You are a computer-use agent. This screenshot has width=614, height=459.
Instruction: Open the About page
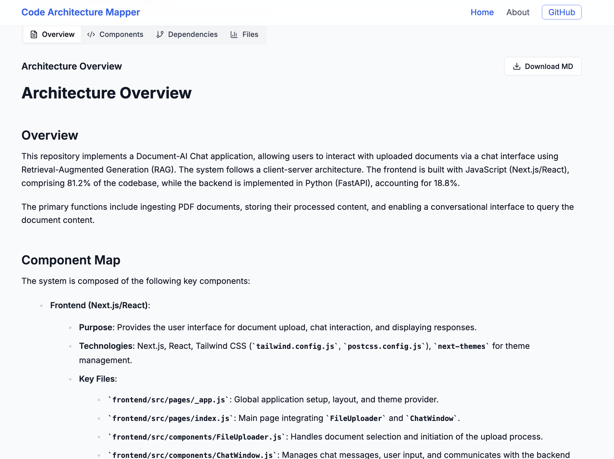(518, 12)
